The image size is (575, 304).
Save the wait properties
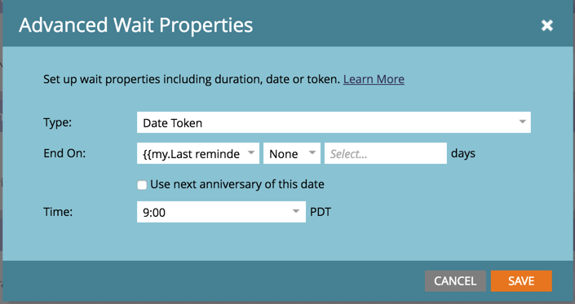521,281
